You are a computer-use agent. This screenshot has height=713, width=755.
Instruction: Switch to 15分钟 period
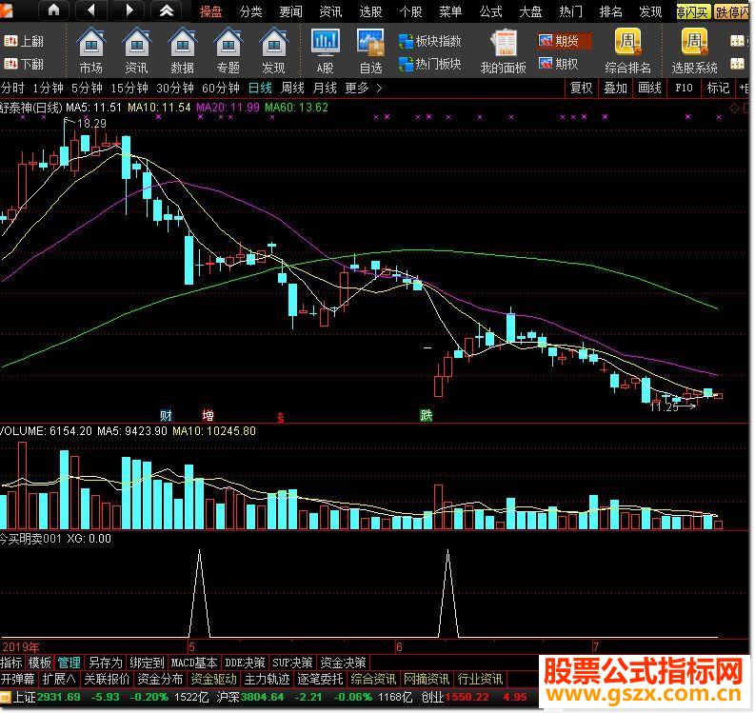[129, 89]
